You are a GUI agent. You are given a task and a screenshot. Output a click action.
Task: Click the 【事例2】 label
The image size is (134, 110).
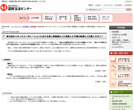click(10, 74)
